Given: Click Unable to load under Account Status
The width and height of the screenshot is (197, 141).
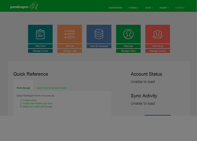Looking at the screenshot, I should click(x=143, y=82).
